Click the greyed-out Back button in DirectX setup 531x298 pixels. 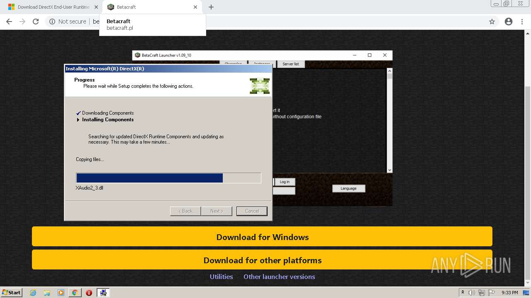point(185,211)
